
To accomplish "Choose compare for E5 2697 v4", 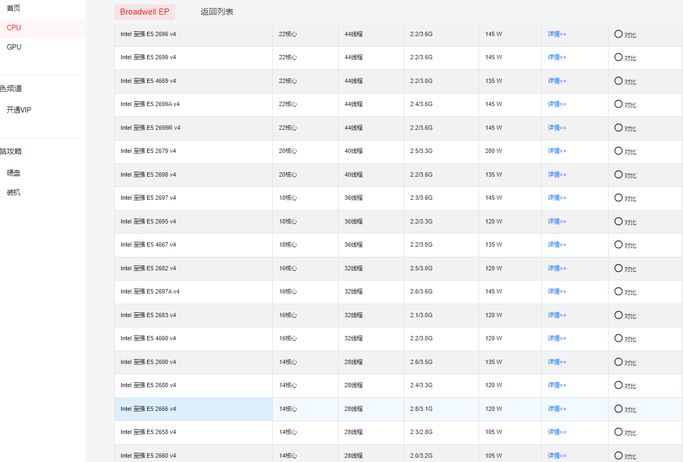I will pyautogui.click(x=618, y=197).
